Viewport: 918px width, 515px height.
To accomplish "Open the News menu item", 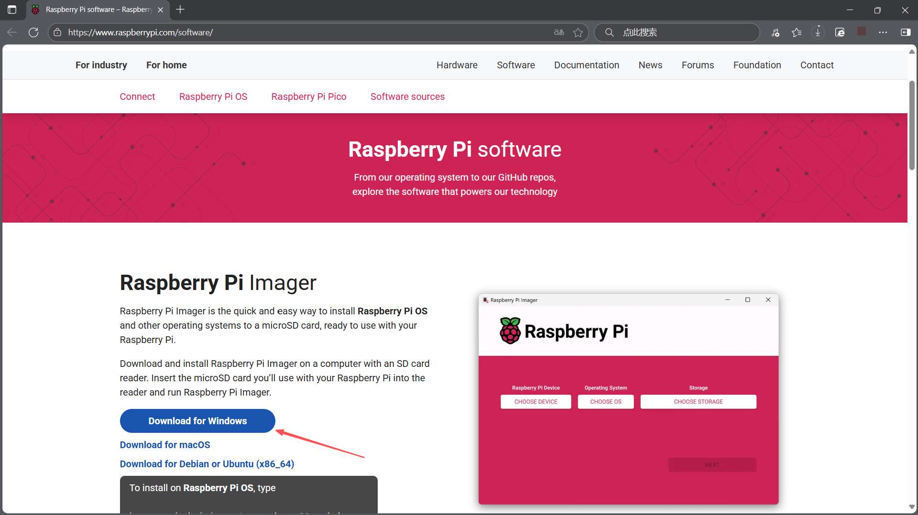I will coord(651,65).
